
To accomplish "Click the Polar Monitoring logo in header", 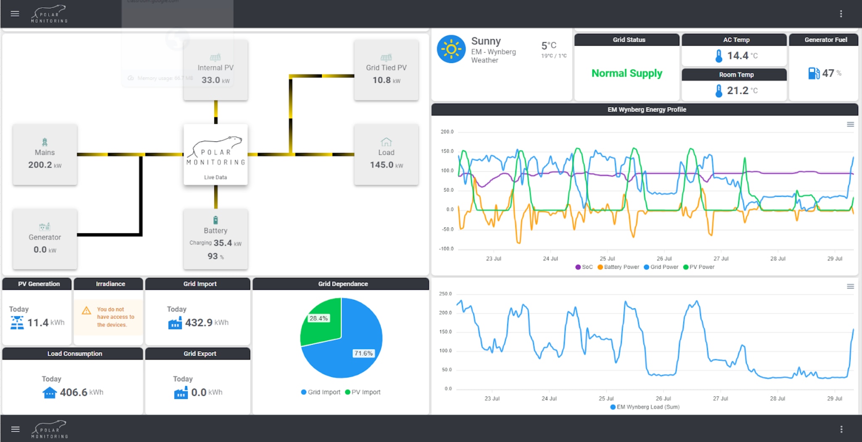I will [49, 14].
